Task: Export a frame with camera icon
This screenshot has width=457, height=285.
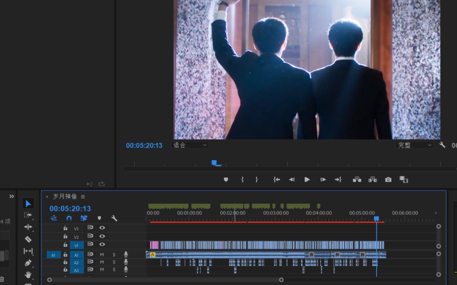Action: click(x=388, y=180)
